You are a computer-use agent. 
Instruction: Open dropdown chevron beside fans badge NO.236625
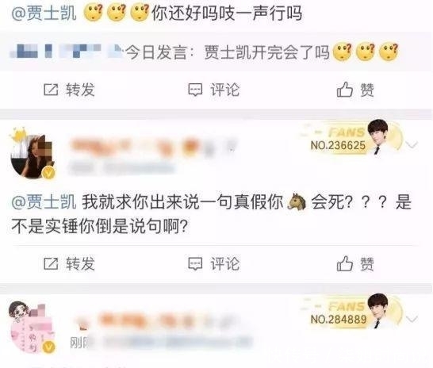[412, 144]
